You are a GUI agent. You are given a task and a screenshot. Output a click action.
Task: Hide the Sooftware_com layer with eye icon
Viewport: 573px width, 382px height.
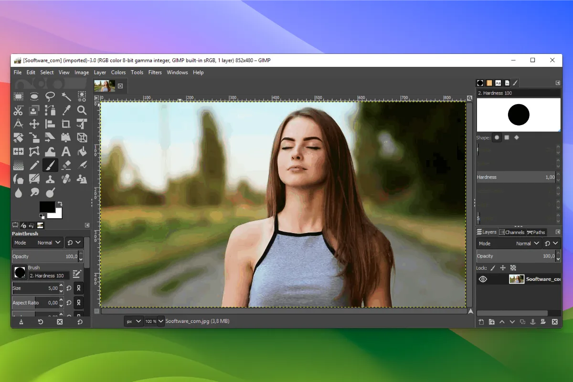coord(483,279)
